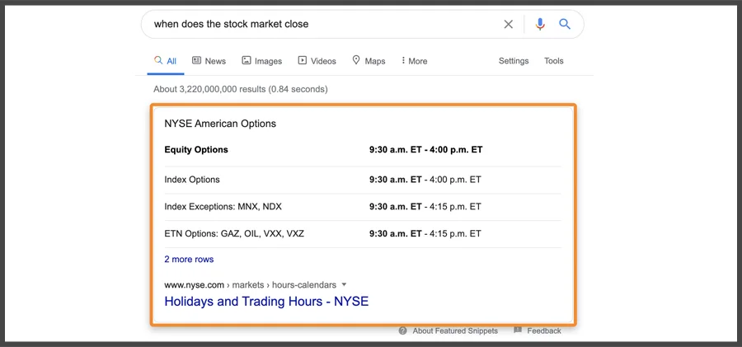Open Holidays and Trading Hours - NYSE link
The height and width of the screenshot is (347, 742).
266,301
